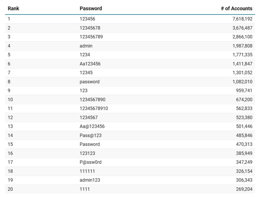This screenshot has height=197, width=259.
Task: Select the '123123' password entry
Action: coord(87,153)
